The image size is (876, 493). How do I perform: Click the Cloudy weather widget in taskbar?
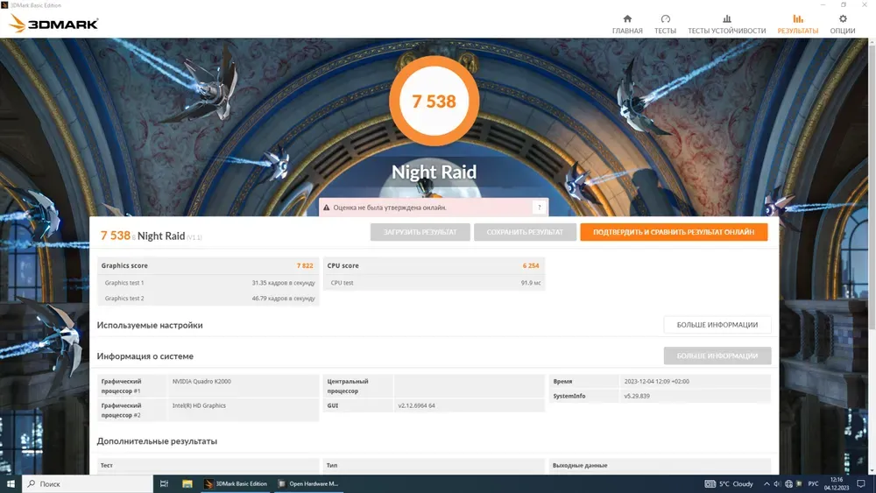730,483
